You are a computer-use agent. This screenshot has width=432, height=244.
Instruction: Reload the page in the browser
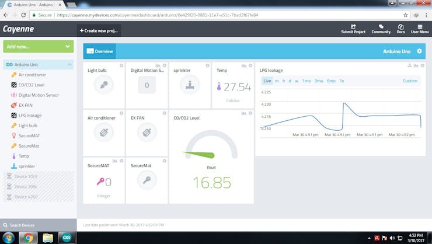pos(23,15)
